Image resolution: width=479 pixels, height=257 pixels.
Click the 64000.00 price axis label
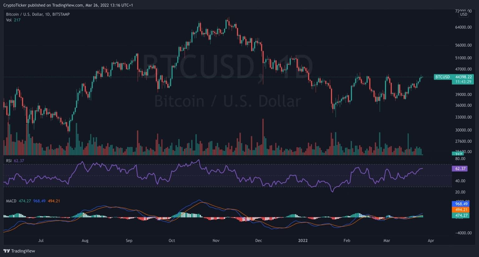[463, 27]
